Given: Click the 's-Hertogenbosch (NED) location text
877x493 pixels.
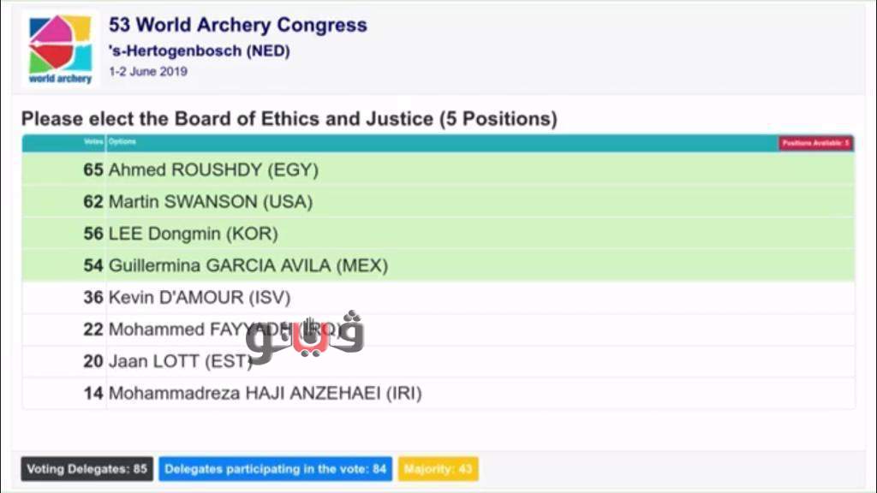Looking at the screenshot, I should pyautogui.click(x=199, y=50).
